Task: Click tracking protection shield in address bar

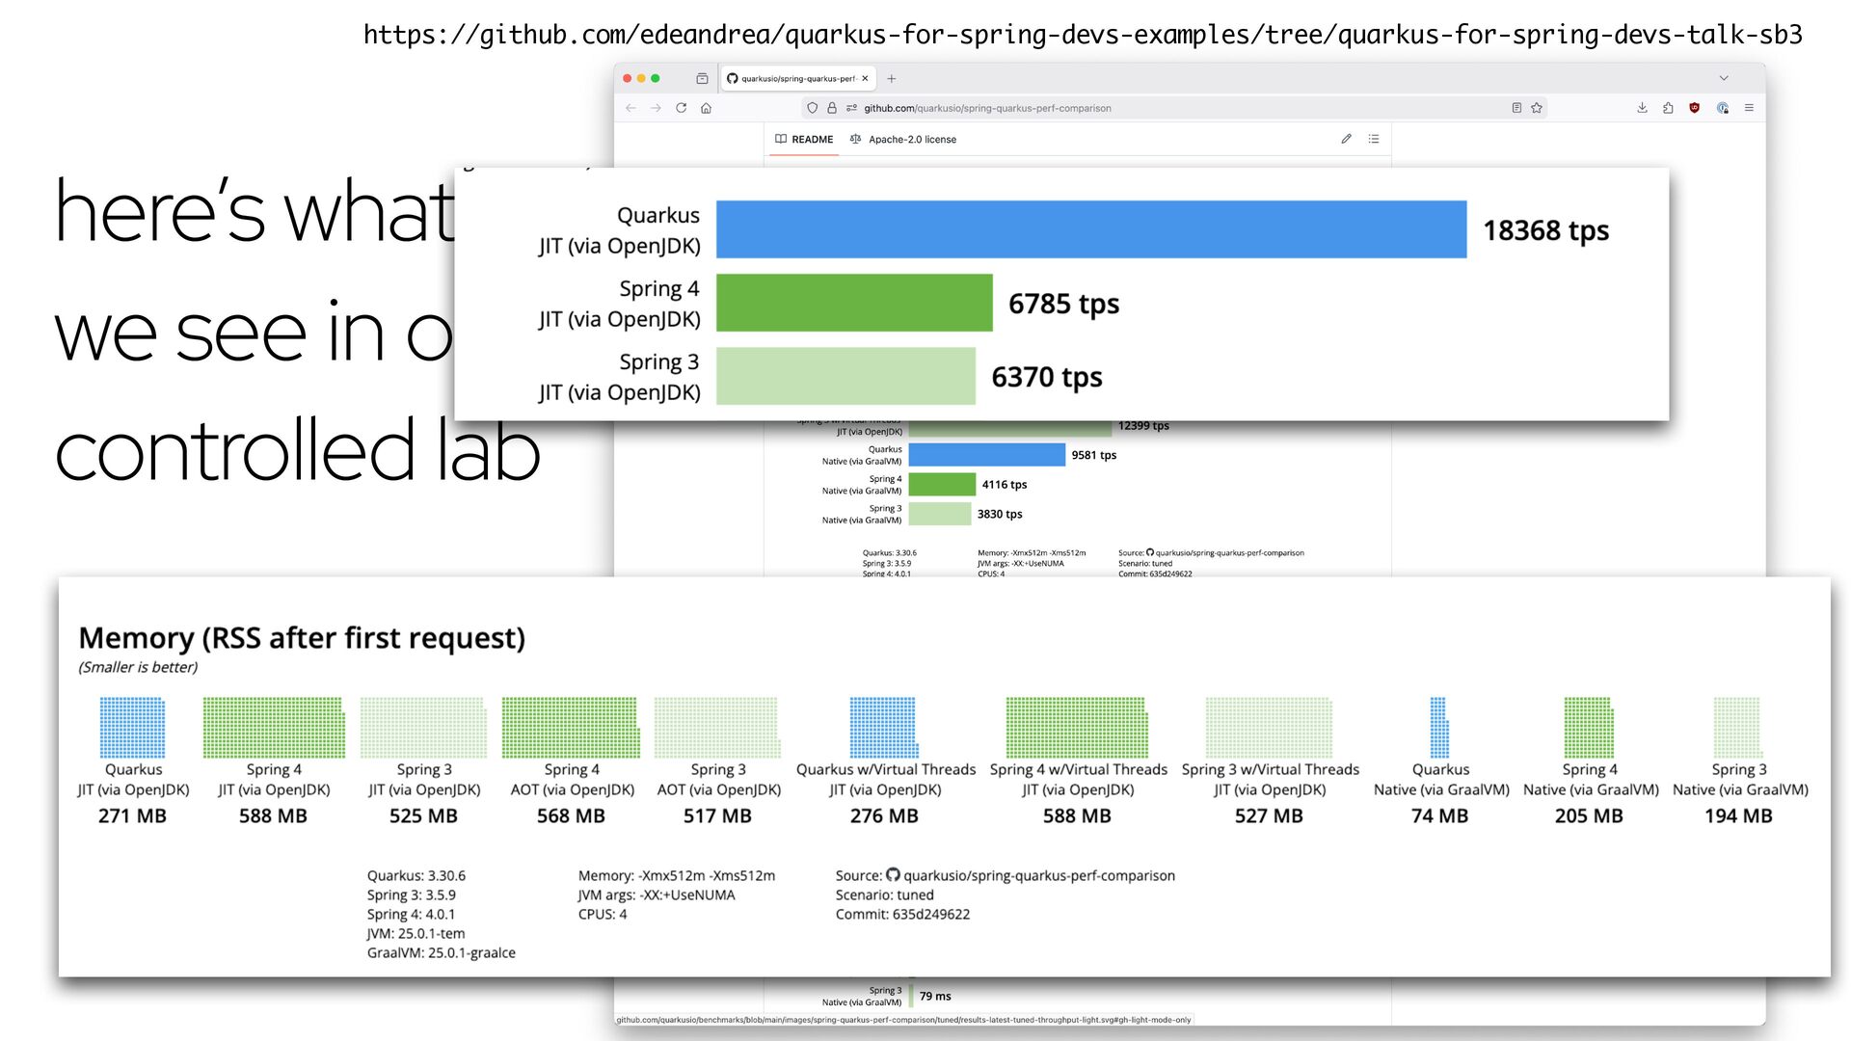Action: (812, 108)
